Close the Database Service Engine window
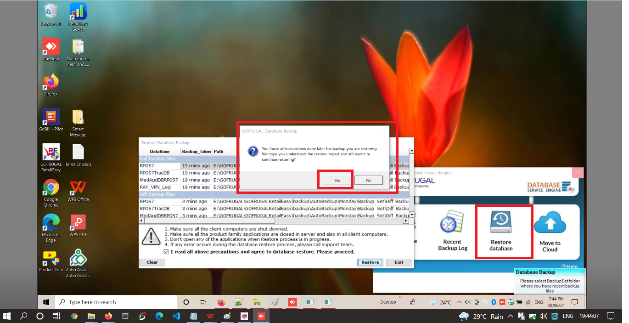Viewport: 629px width, 323px height. pyautogui.click(x=578, y=173)
